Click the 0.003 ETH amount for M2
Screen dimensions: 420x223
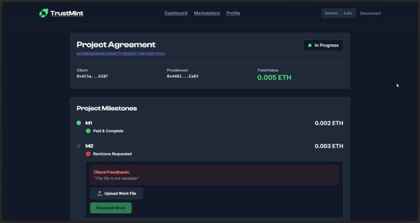(329, 146)
